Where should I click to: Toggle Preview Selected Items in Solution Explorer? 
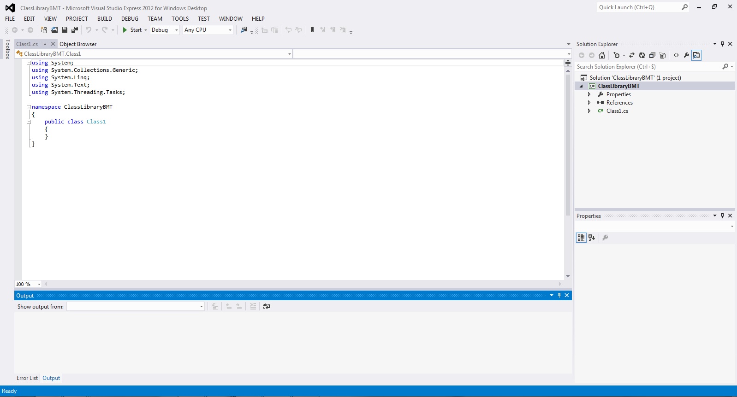[x=696, y=55]
